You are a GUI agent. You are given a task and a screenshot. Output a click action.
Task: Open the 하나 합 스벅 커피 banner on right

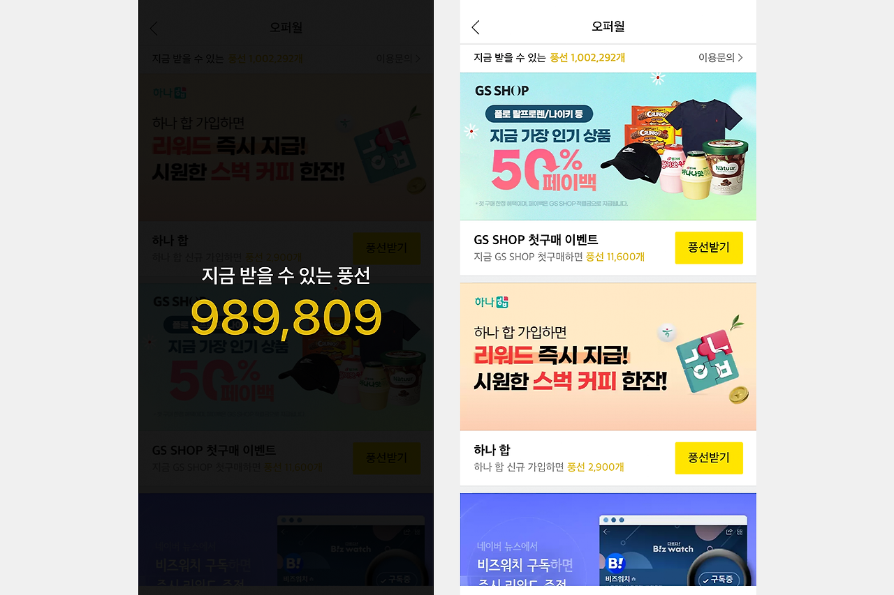click(608, 356)
